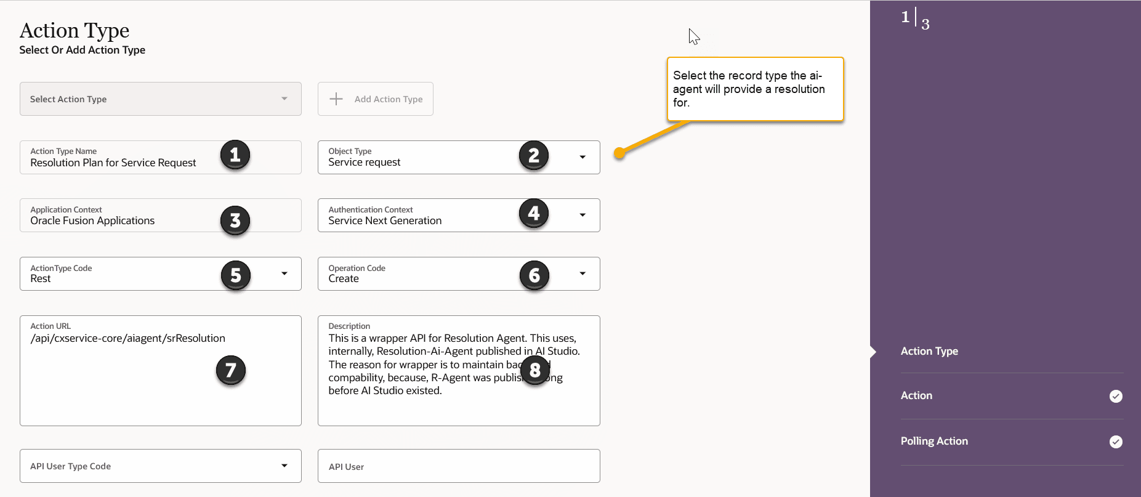Click the numbered callout badge 8

tap(534, 370)
